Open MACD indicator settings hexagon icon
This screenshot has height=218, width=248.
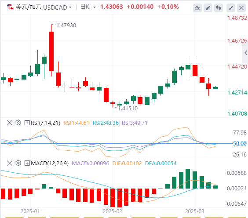18,163
